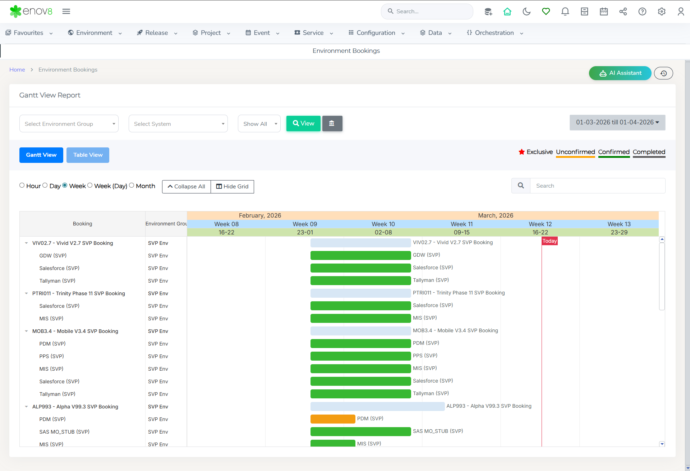Click the Collapse All button
The width and height of the screenshot is (690, 471).
click(x=186, y=187)
